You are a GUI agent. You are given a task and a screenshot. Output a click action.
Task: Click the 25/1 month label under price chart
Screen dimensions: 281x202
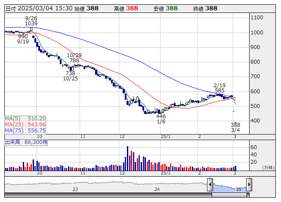click(166, 137)
